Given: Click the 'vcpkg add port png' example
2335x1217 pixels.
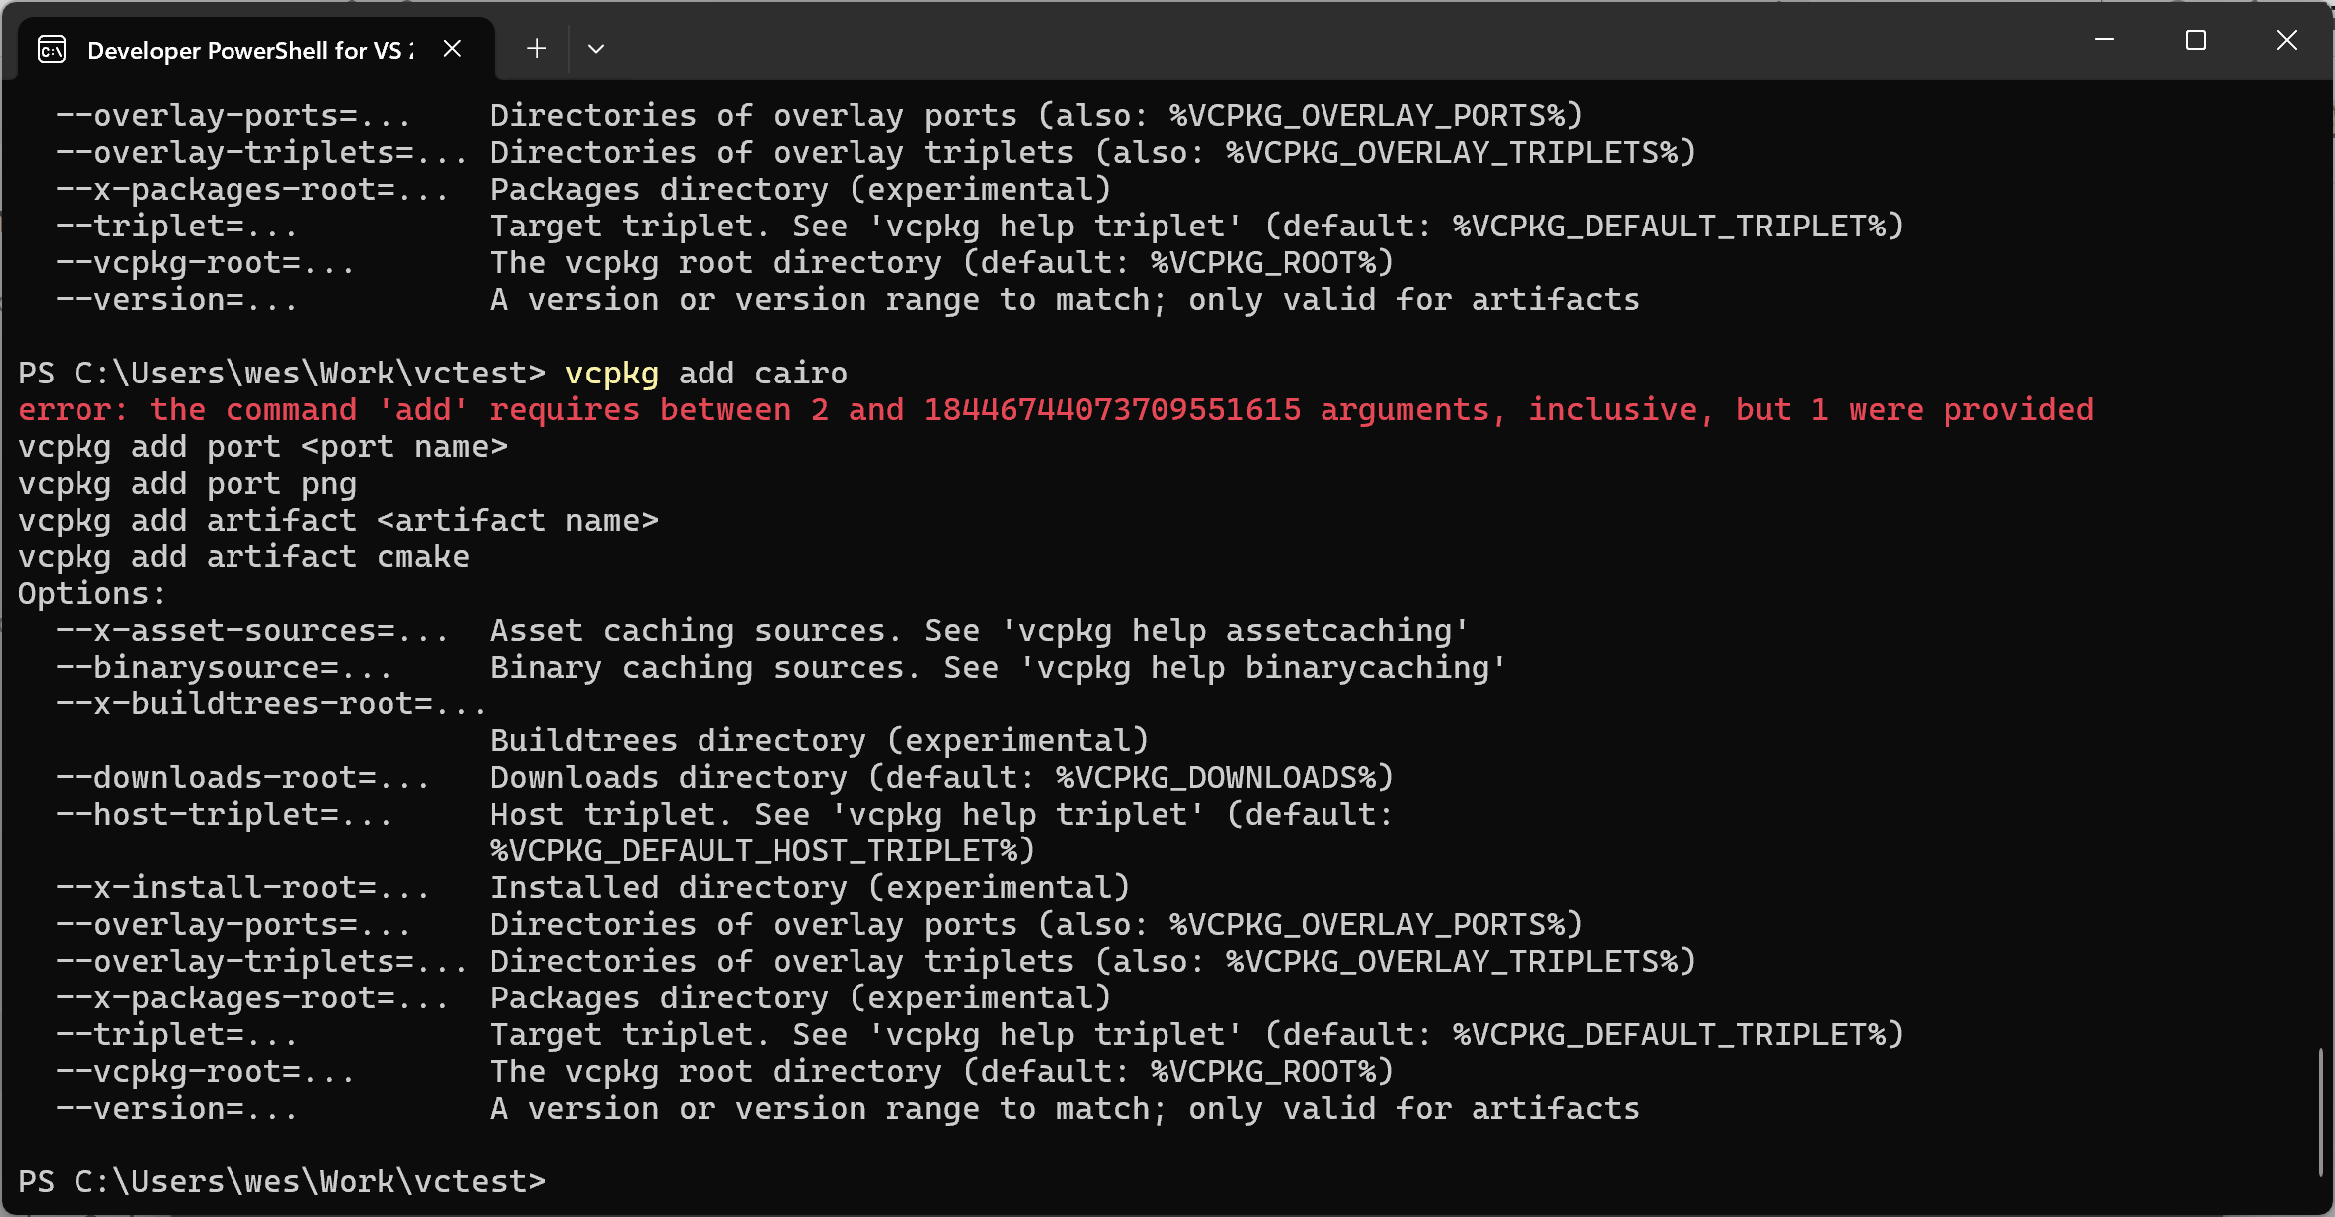Looking at the screenshot, I should (x=187, y=484).
